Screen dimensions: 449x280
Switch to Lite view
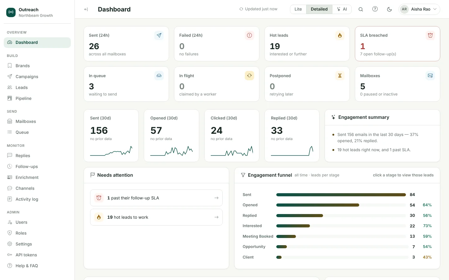point(298,9)
